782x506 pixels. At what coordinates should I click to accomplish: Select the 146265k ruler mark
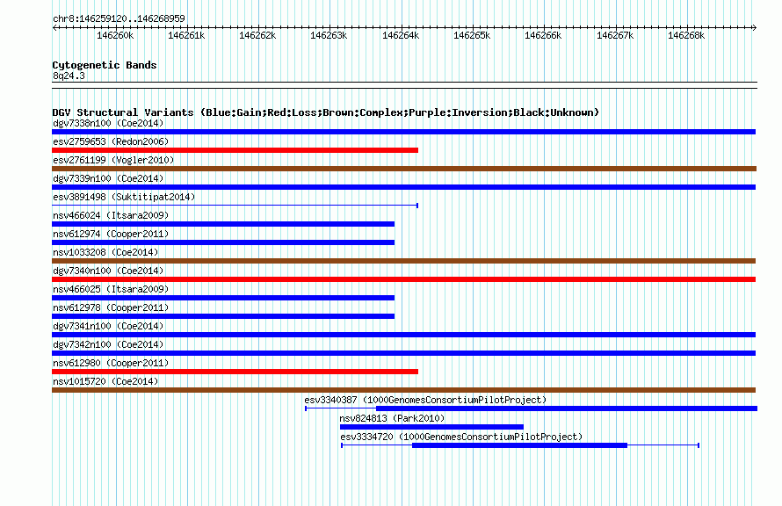coord(472,35)
